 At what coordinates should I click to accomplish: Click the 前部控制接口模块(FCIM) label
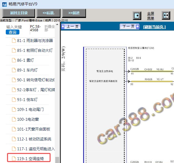pos(141,48)
